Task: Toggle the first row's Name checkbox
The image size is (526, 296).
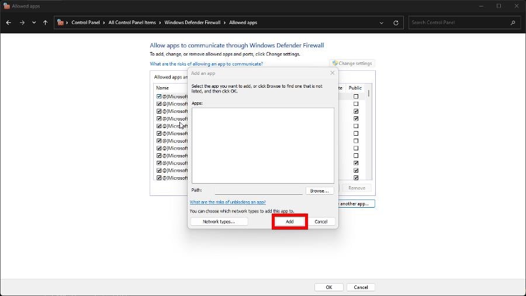Action: pos(159,97)
